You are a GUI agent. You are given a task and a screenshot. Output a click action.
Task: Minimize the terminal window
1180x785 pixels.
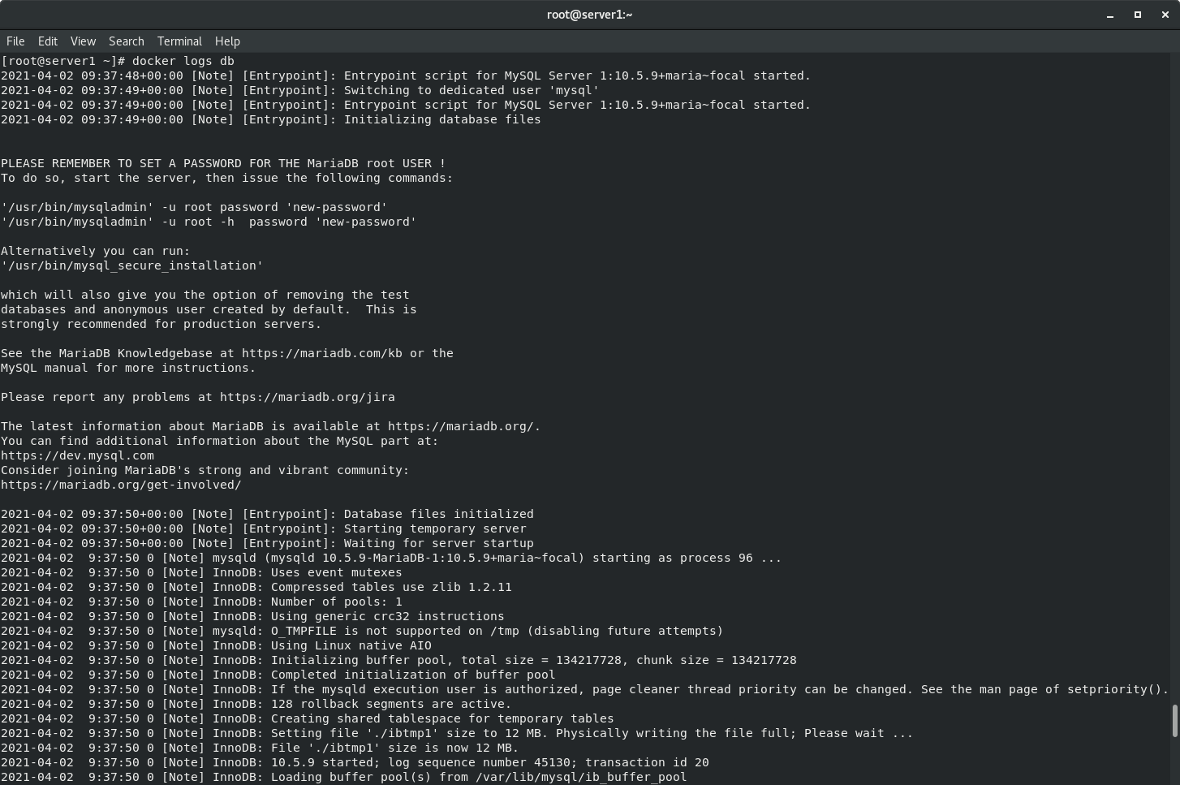1110,15
